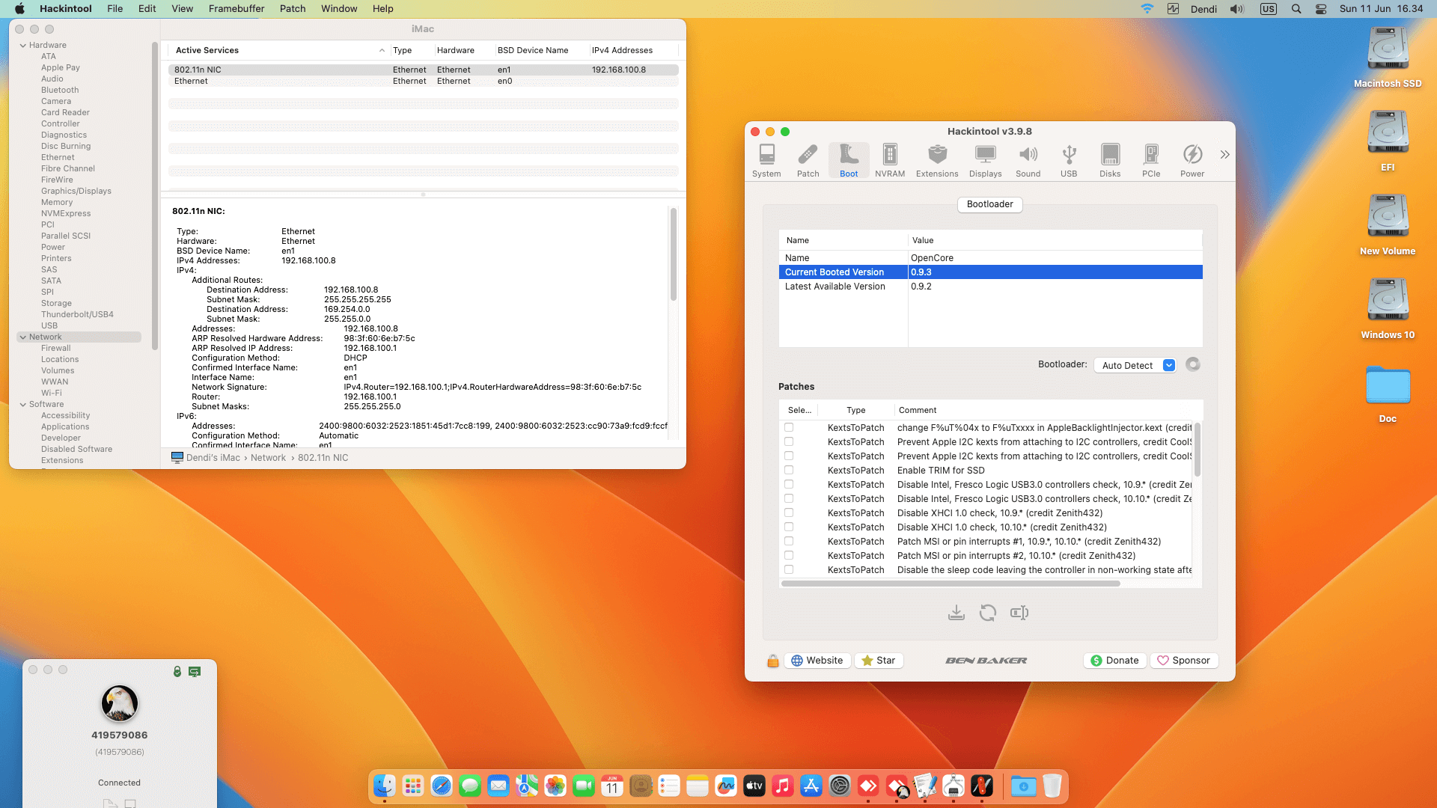1437x808 pixels.
Task: Open the NVRAM toolbar section
Action: coord(890,160)
